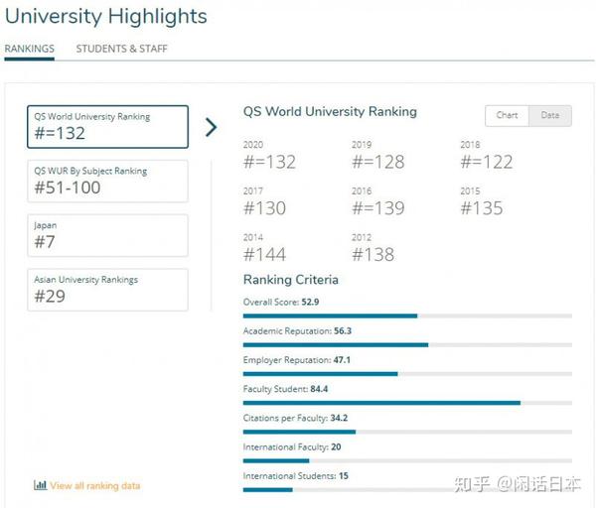The width and height of the screenshot is (596, 508).
Task: Click the 2012 rank #138 value
Action: pos(372,255)
